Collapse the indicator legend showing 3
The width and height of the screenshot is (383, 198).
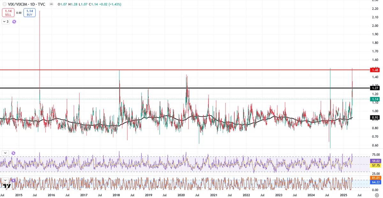(x=6, y=22)
